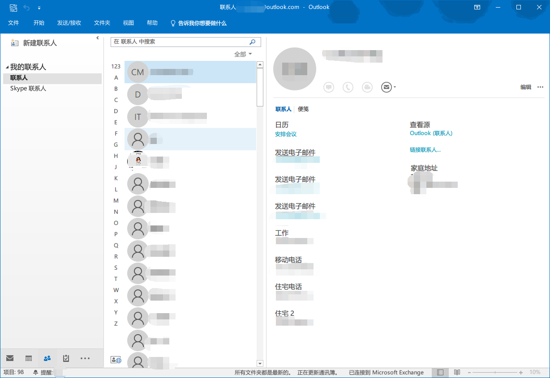Switch to reading view in status bar
The width and height of the screenshot is (550, 378).
[457, 372]
